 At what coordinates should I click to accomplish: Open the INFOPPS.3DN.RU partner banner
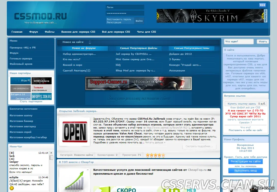click(x=41, y=96)
